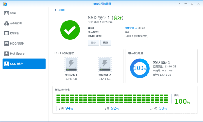203x122 pixels.
Task: Click the 1 周 92% hit rate
Action: [112, 108]
